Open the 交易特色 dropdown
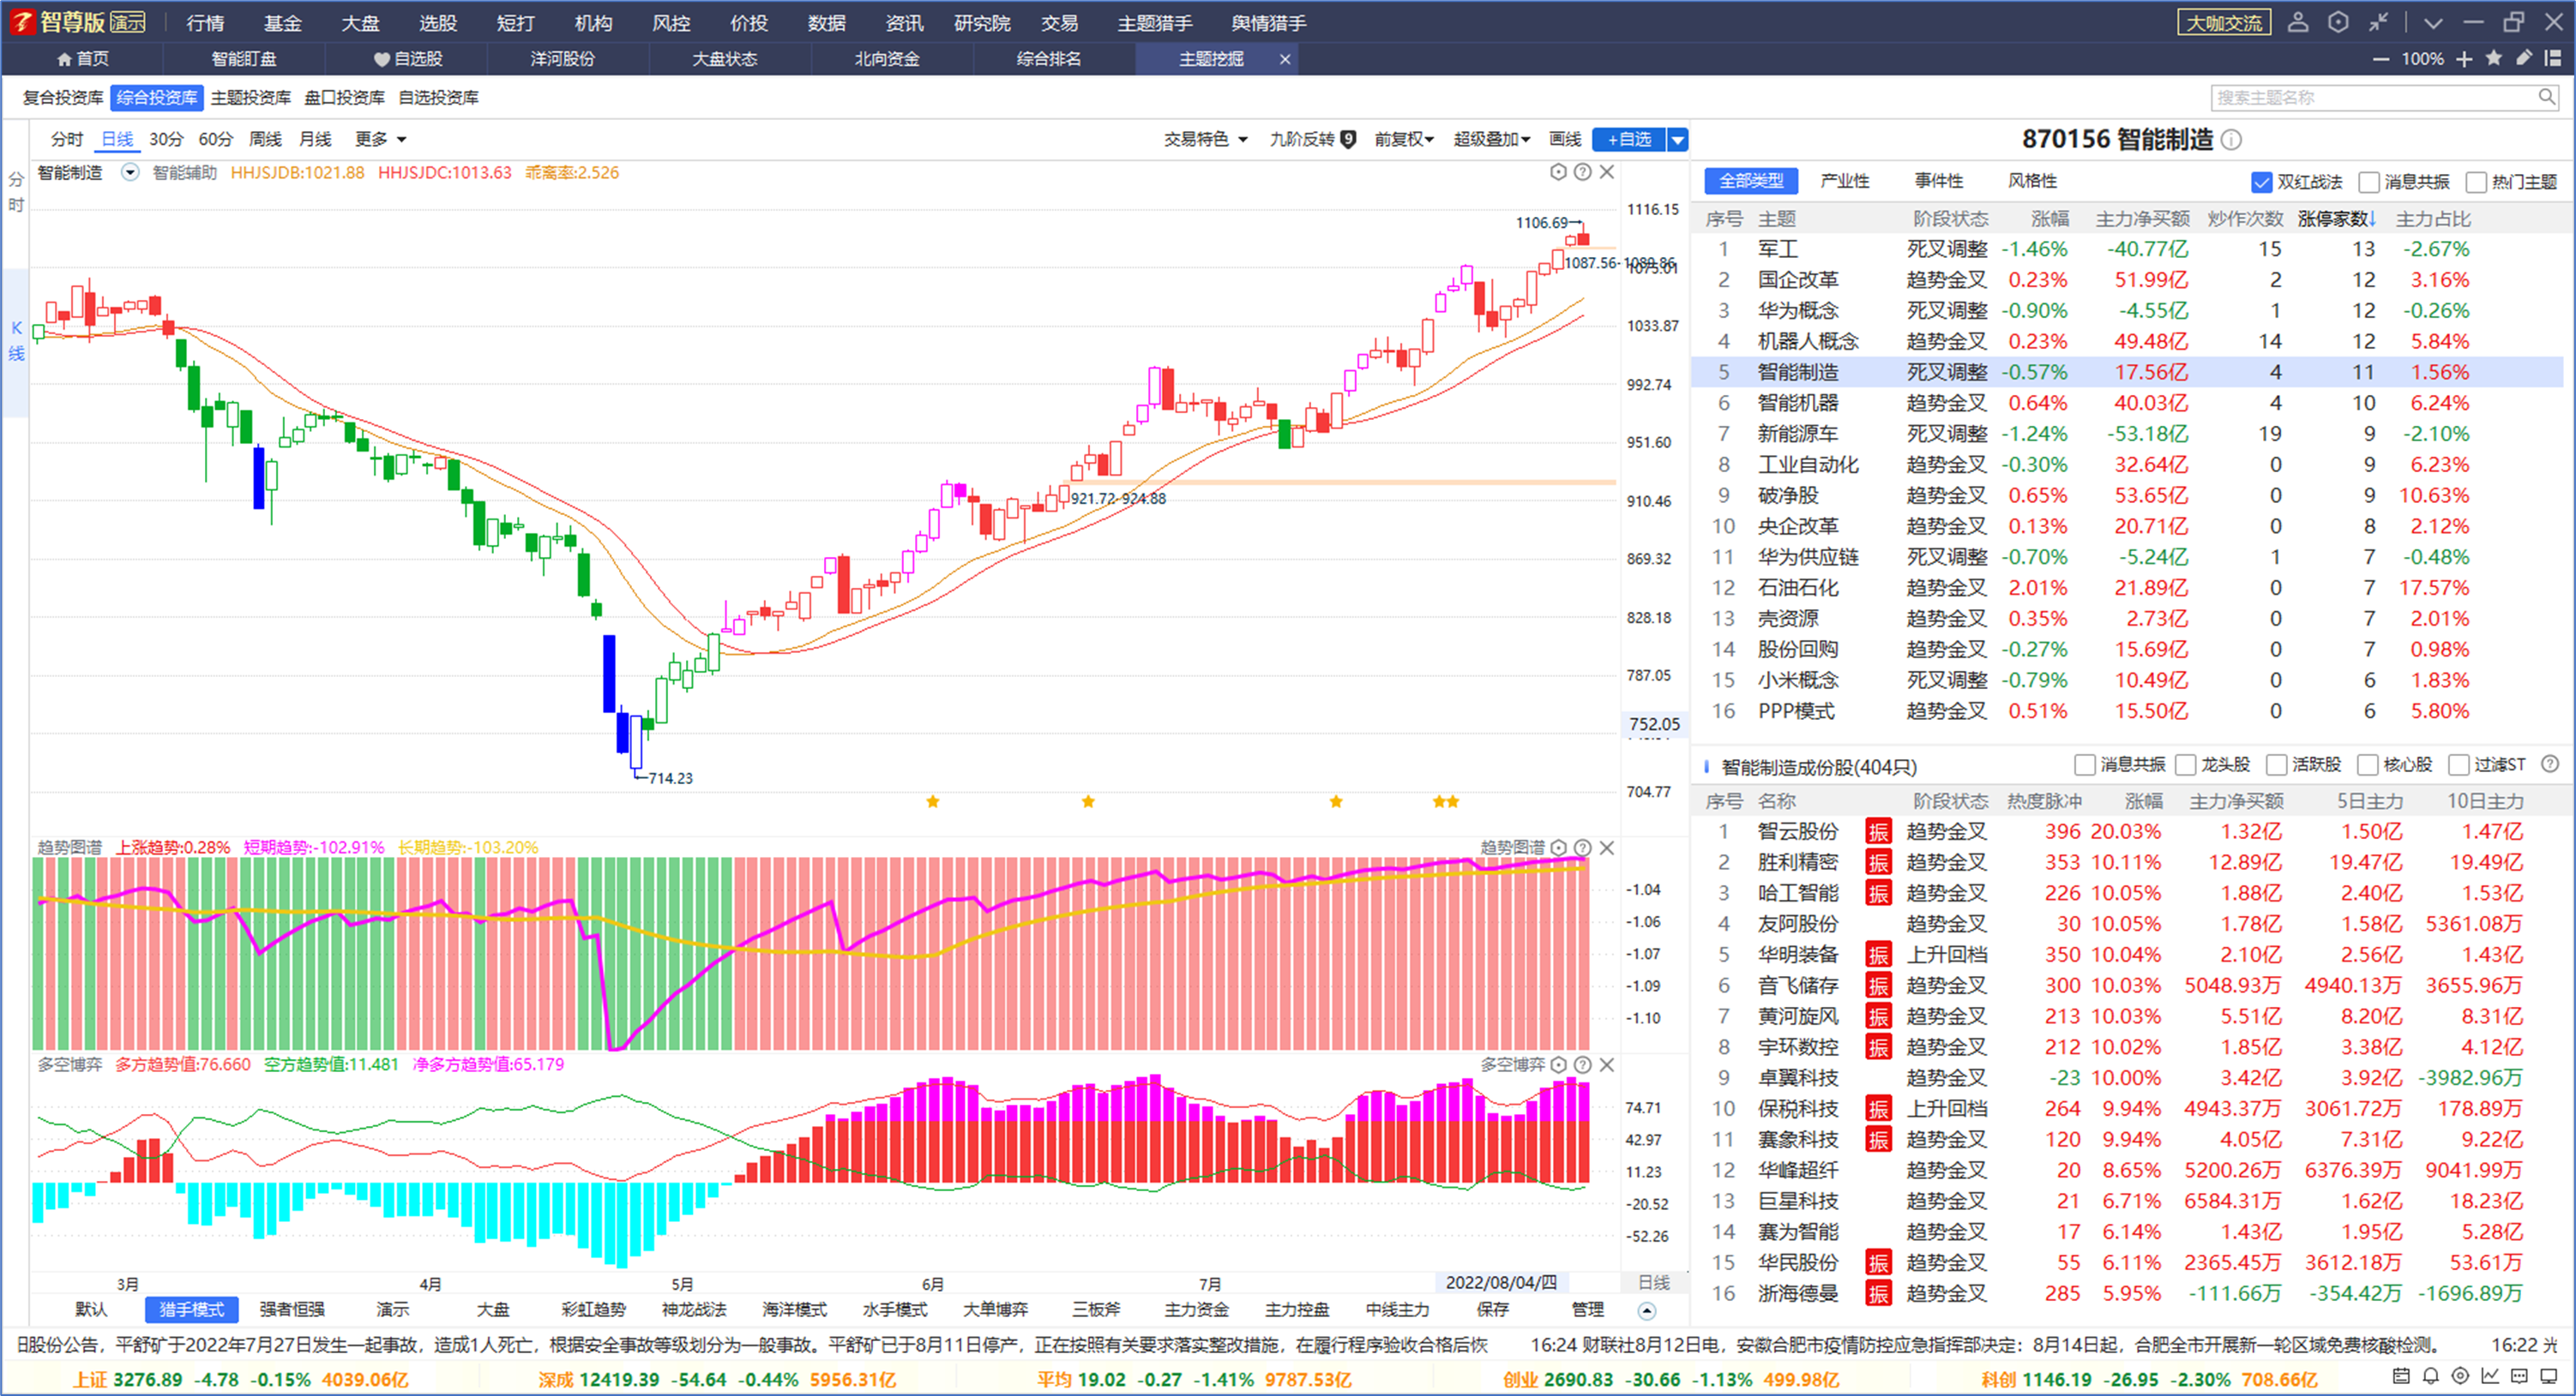Viewport: 2576px width, 1396px height. tap(1206, 139)
